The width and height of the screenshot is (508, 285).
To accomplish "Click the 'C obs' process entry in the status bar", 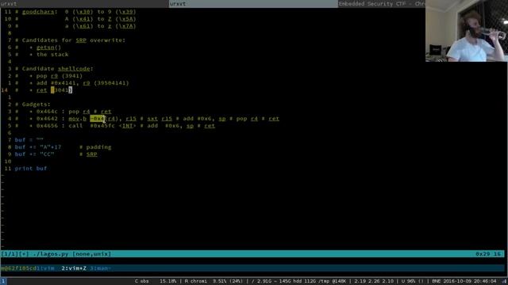I will click(x=142, y=282).
